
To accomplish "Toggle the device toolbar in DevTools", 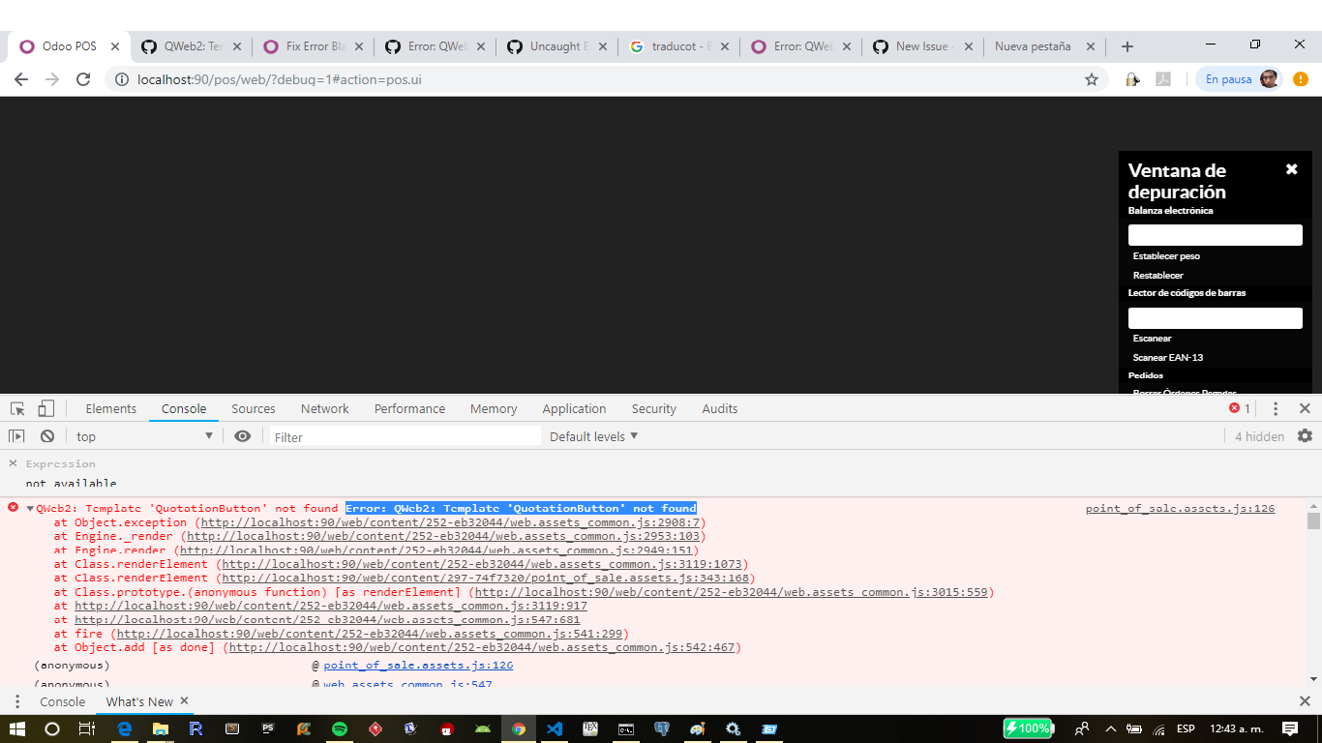I will click(45, 408).
